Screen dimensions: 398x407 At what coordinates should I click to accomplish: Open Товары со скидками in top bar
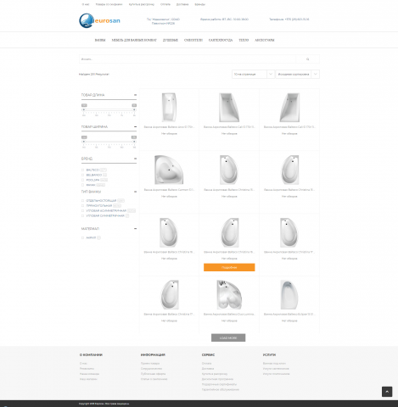tap(109, 4)
